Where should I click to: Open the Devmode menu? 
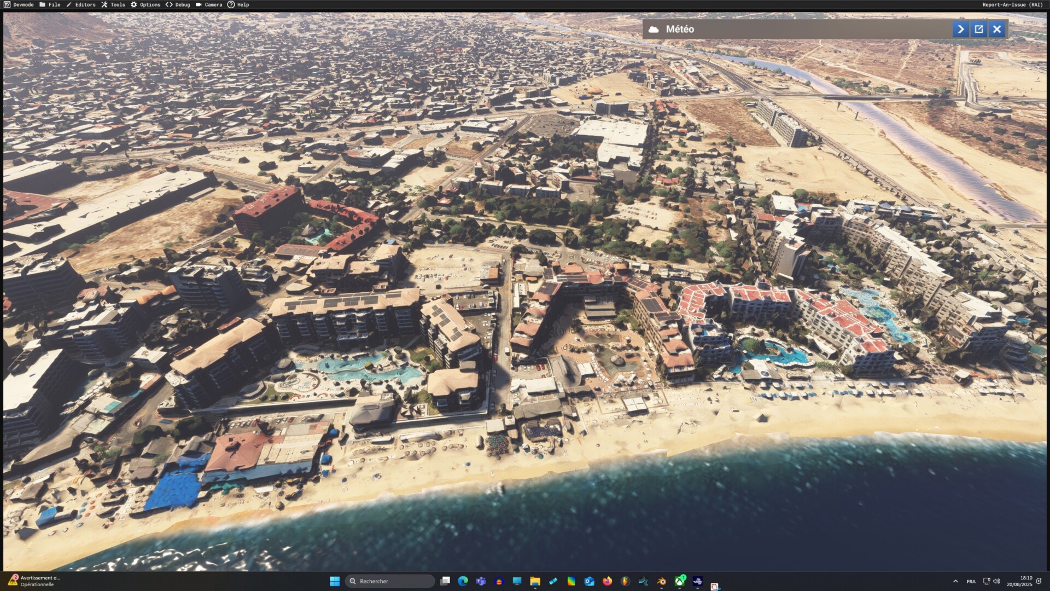[19, 4]
